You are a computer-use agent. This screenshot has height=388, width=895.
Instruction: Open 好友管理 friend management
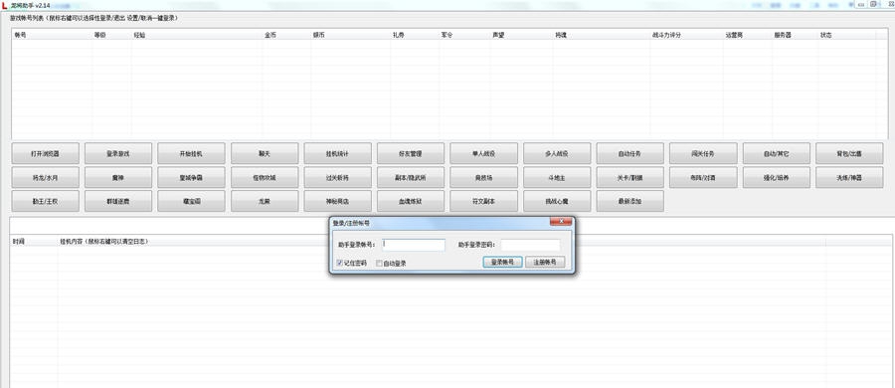411,154
